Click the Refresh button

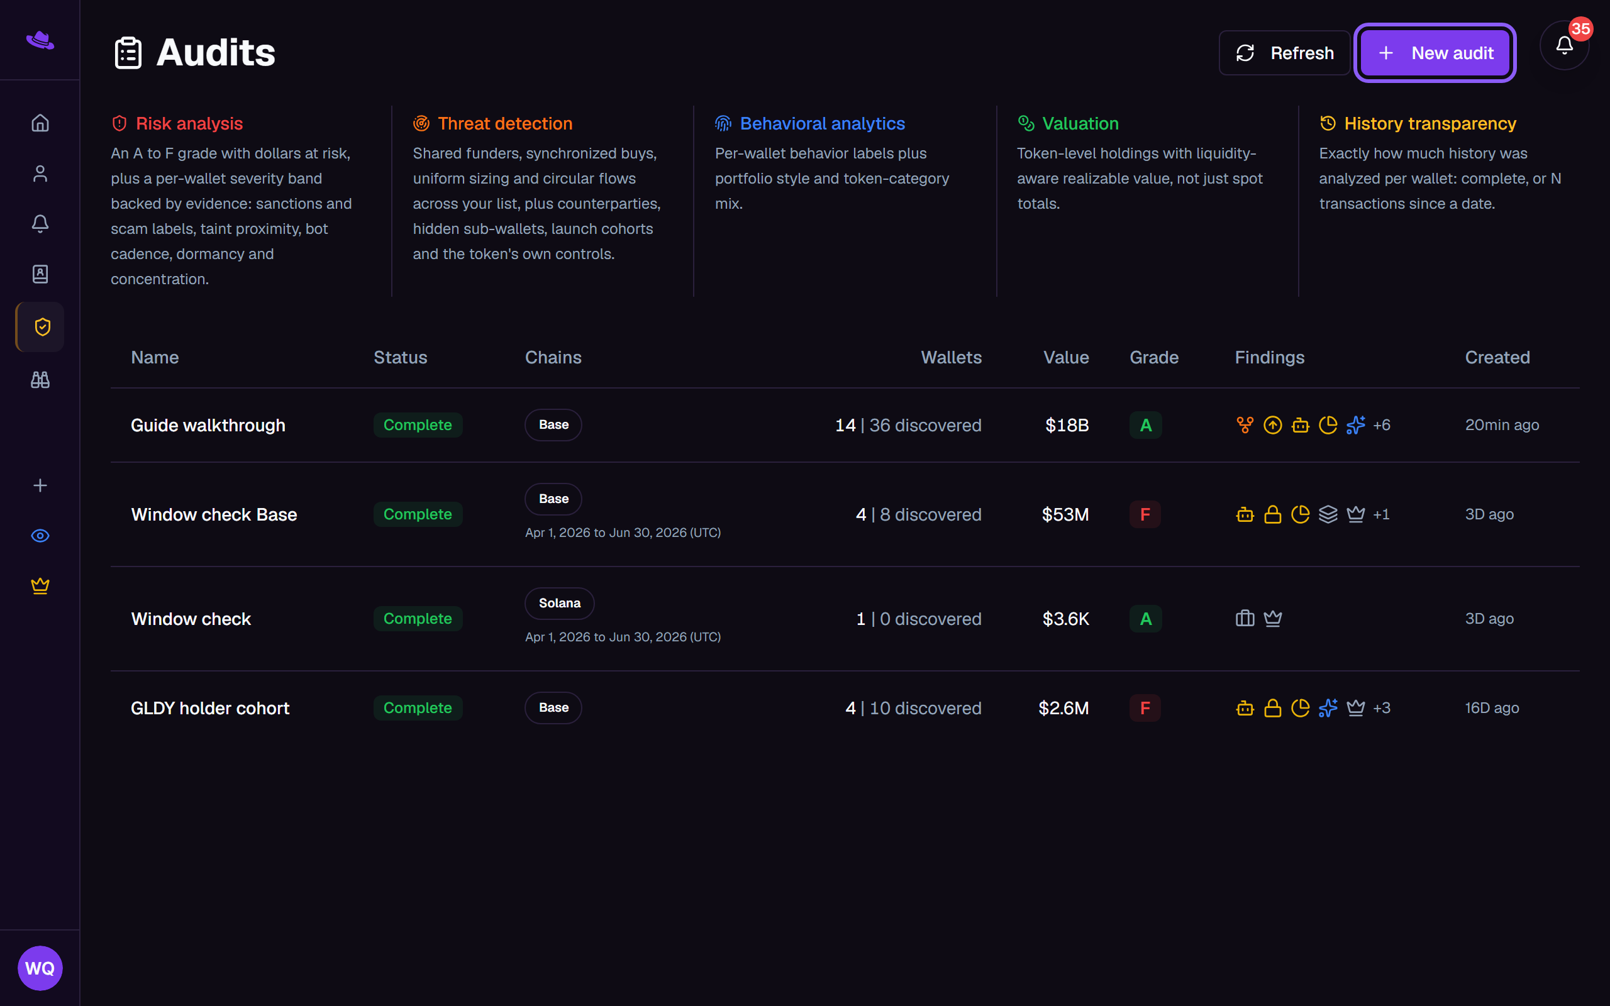pyautogui.click(x=1284, y=53)
